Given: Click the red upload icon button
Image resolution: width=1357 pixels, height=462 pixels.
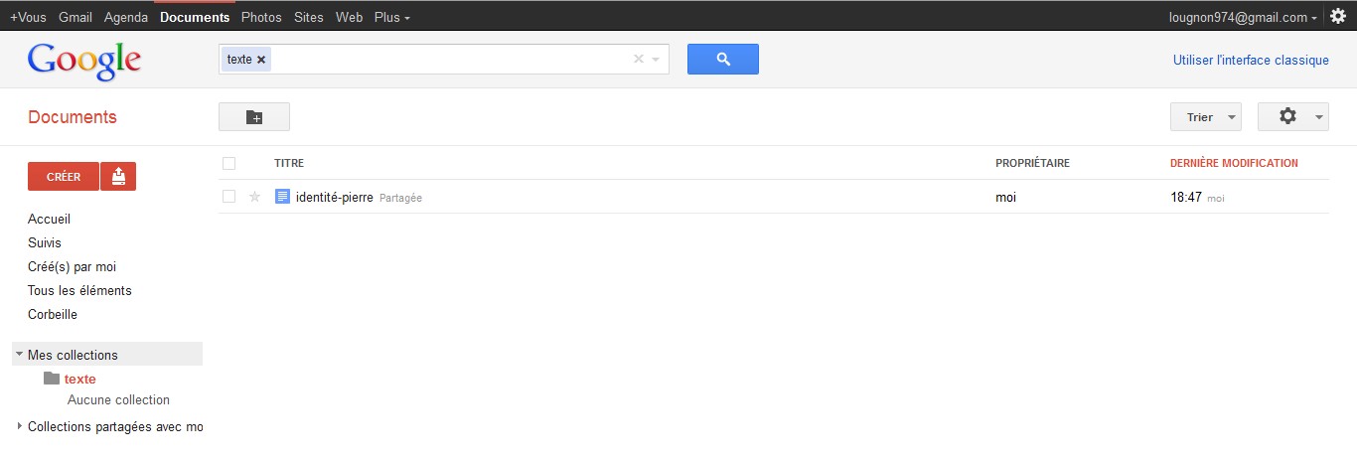Looking at the screenshot, I should 118,177.
